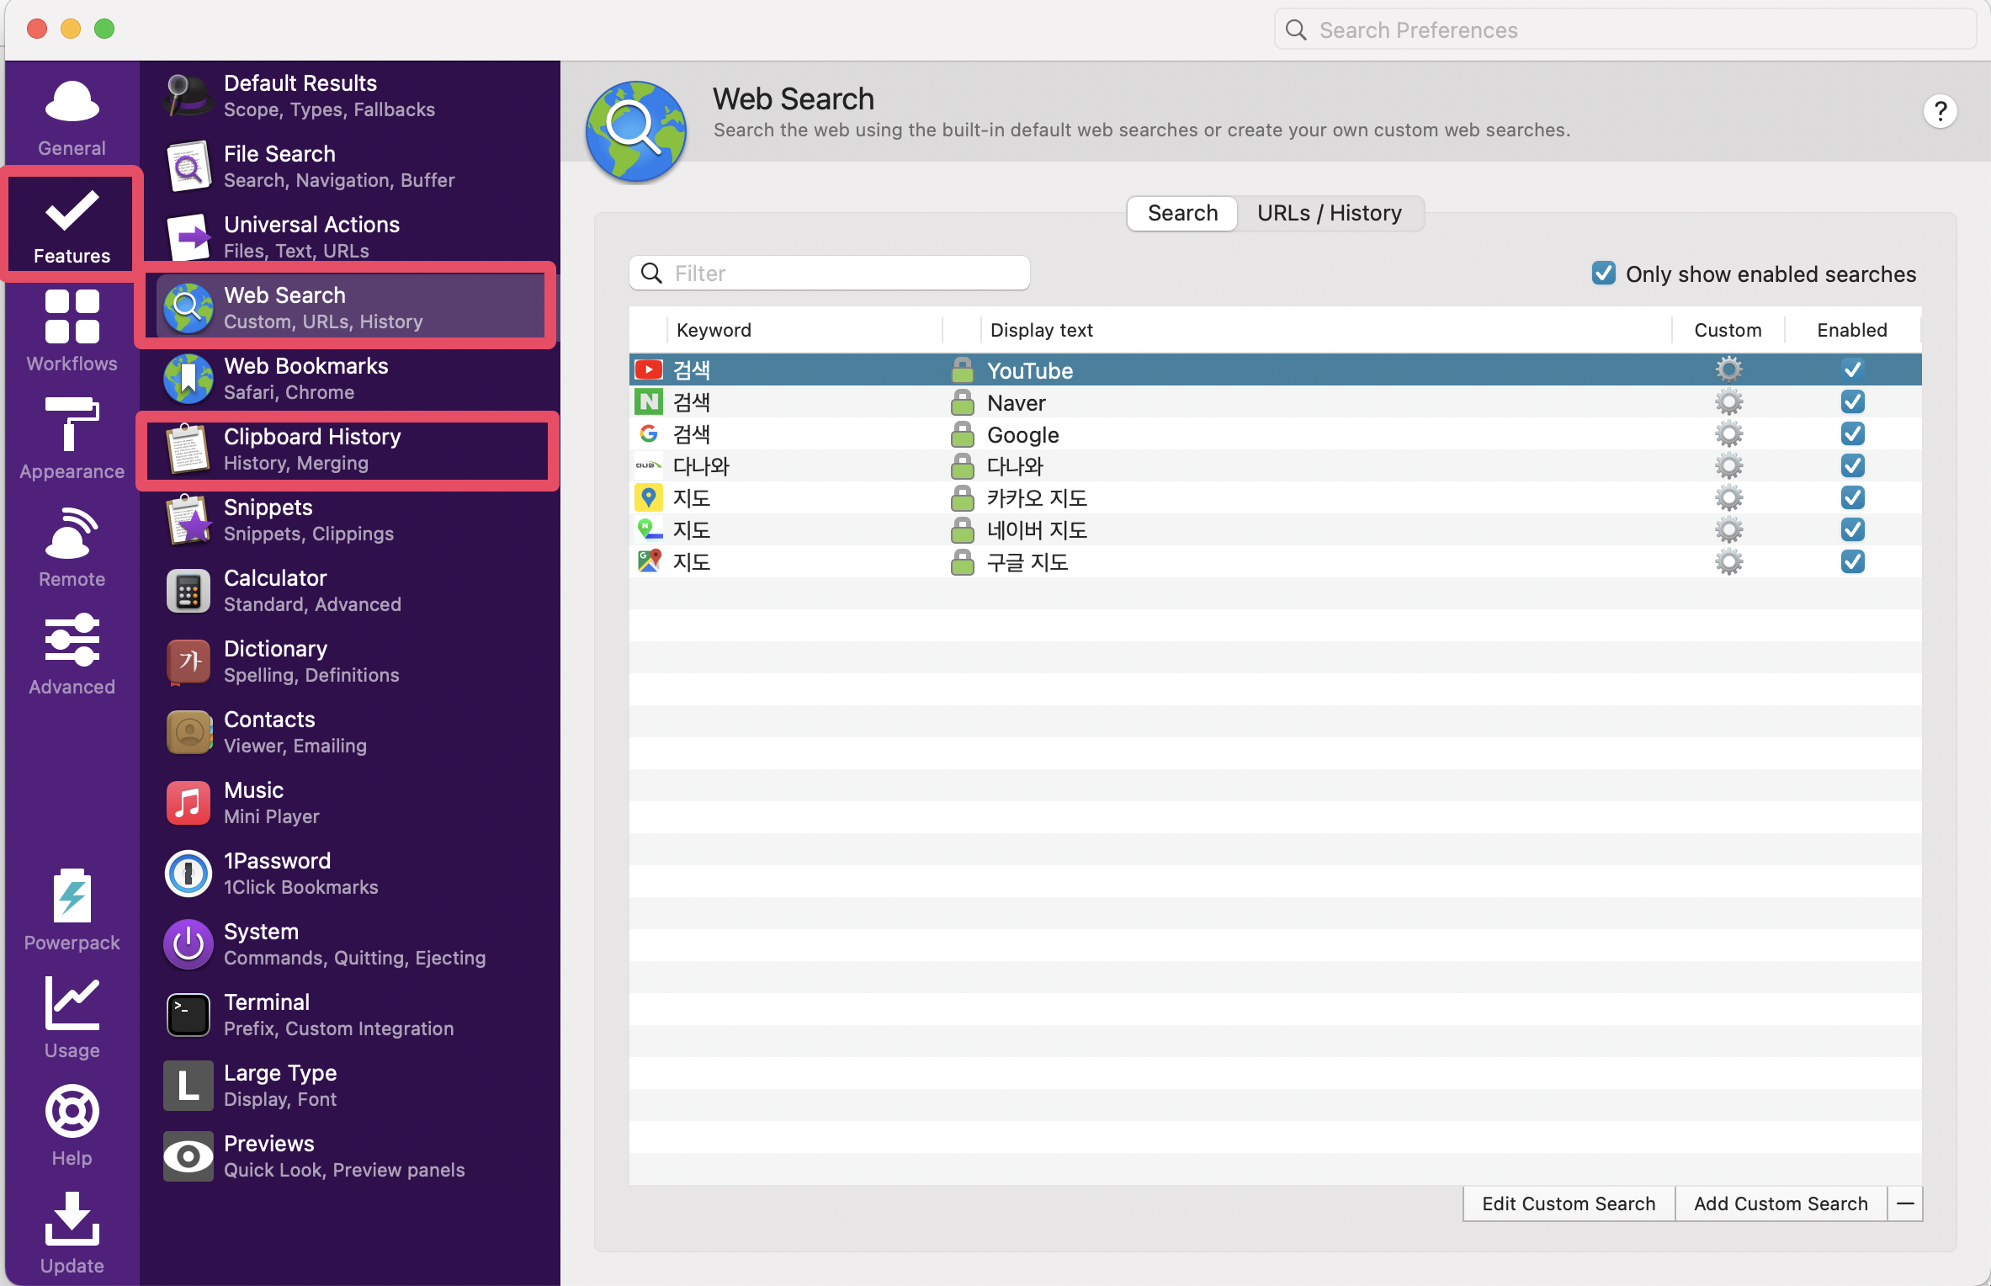1991x1286 pixels.
Task: Click the Update download icon
Action: (72, 1219)
